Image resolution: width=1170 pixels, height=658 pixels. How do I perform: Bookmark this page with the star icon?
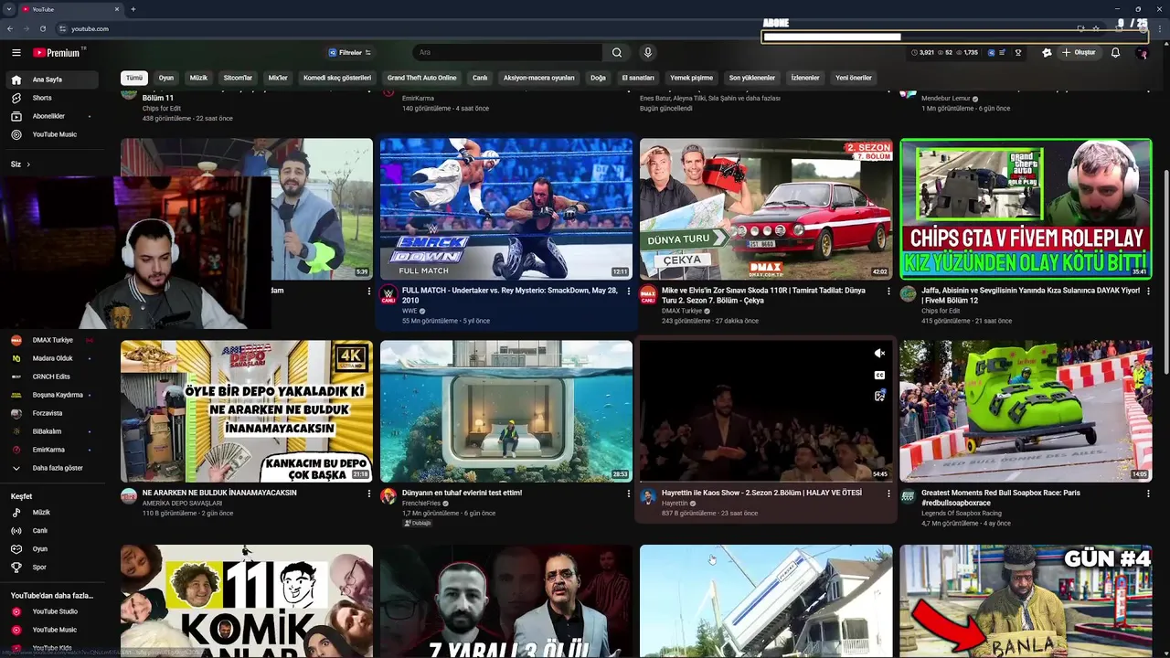(x=1096, y=28)
